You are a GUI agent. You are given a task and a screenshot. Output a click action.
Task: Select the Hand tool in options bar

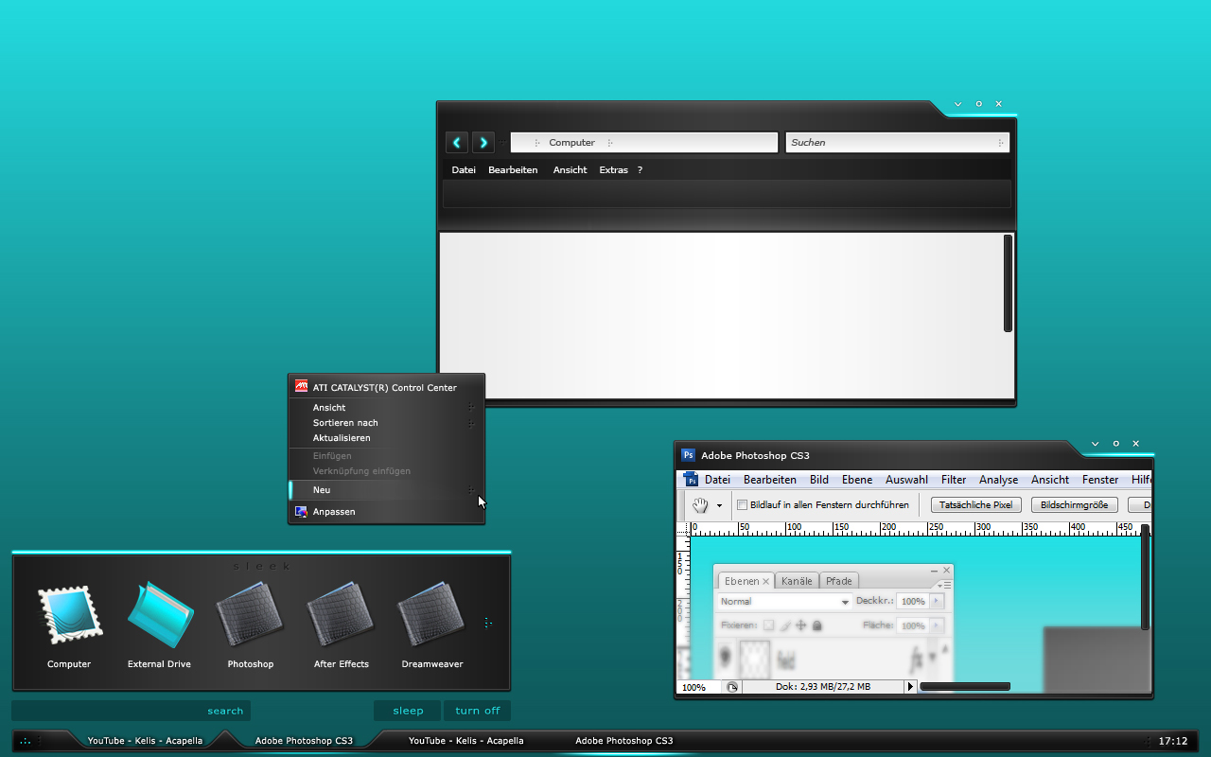[x=700, y=505]
